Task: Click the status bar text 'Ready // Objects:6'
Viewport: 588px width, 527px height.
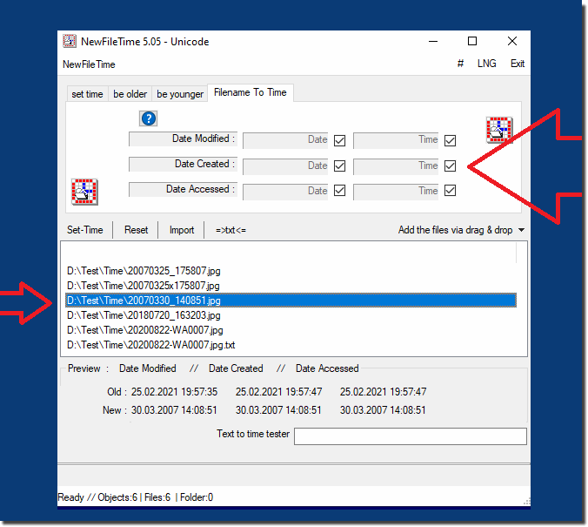Action: [97, 497]
